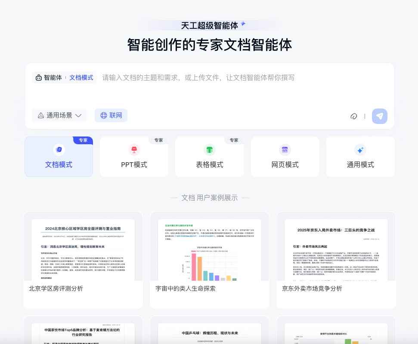
Task: Click the 智能体 label in input box
Action: pyautogui.click(x=53, y=77)
